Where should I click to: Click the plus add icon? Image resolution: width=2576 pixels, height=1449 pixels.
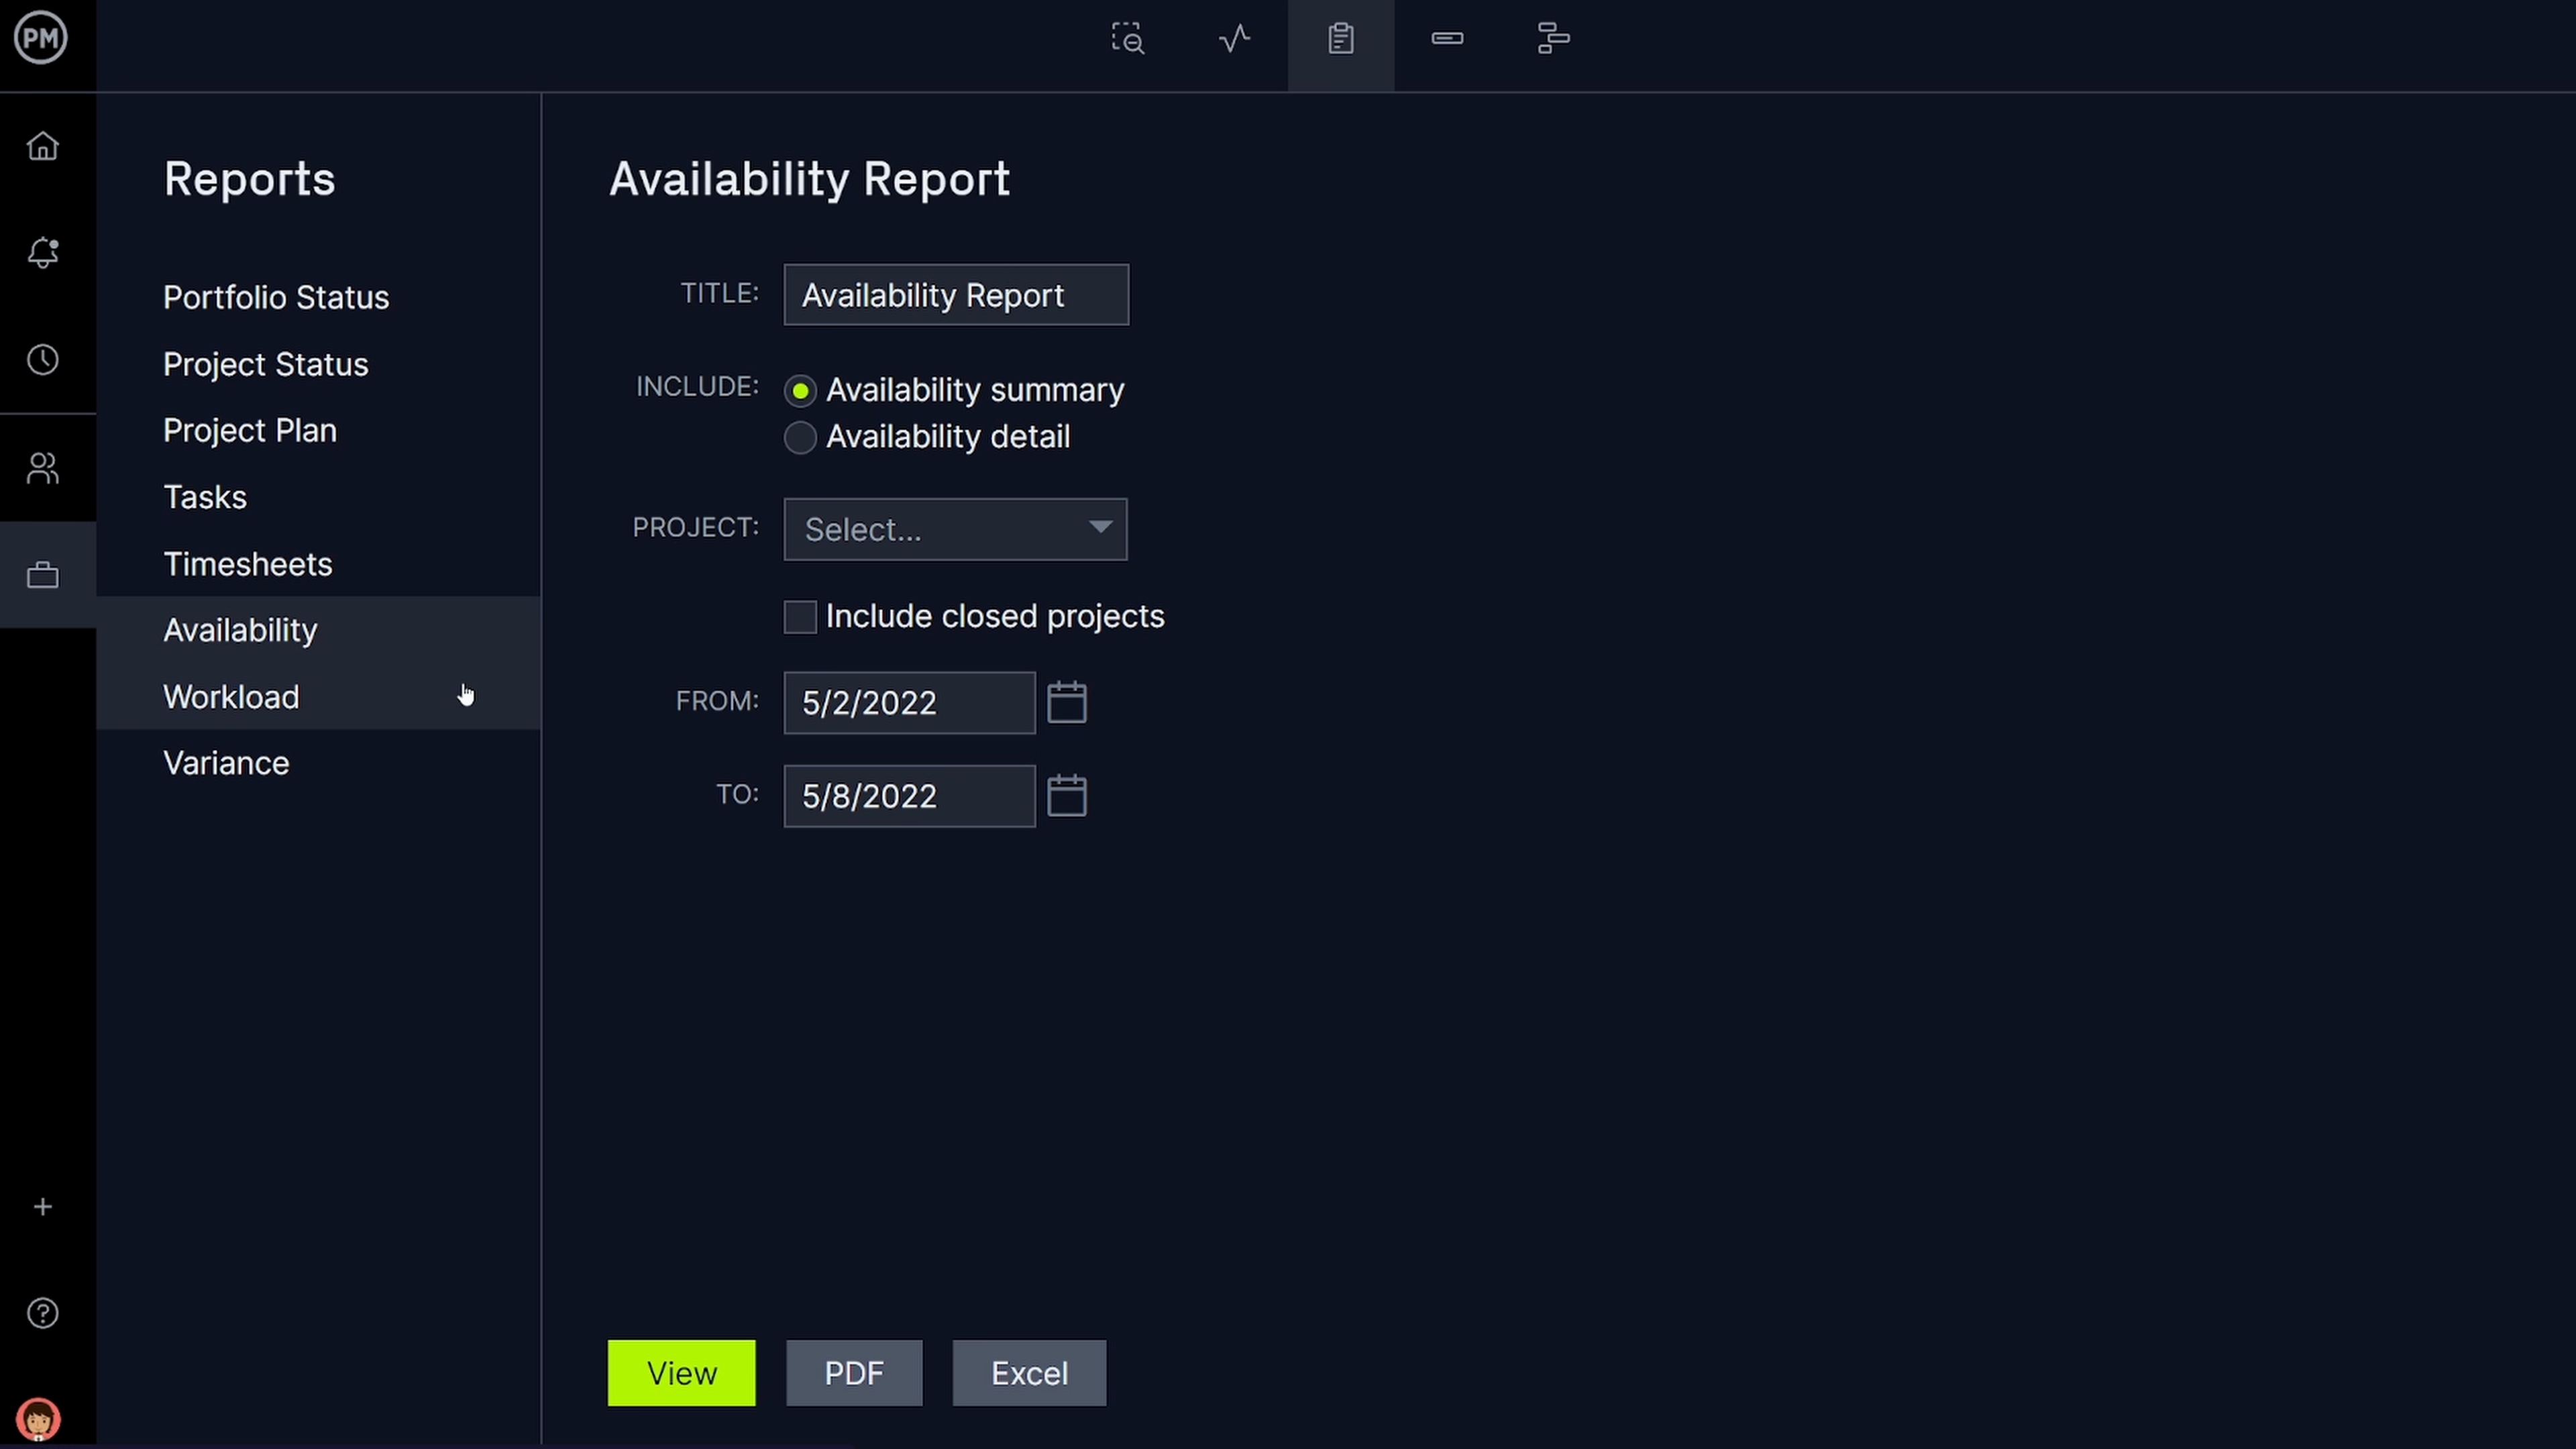click(x=42, y=1207)
